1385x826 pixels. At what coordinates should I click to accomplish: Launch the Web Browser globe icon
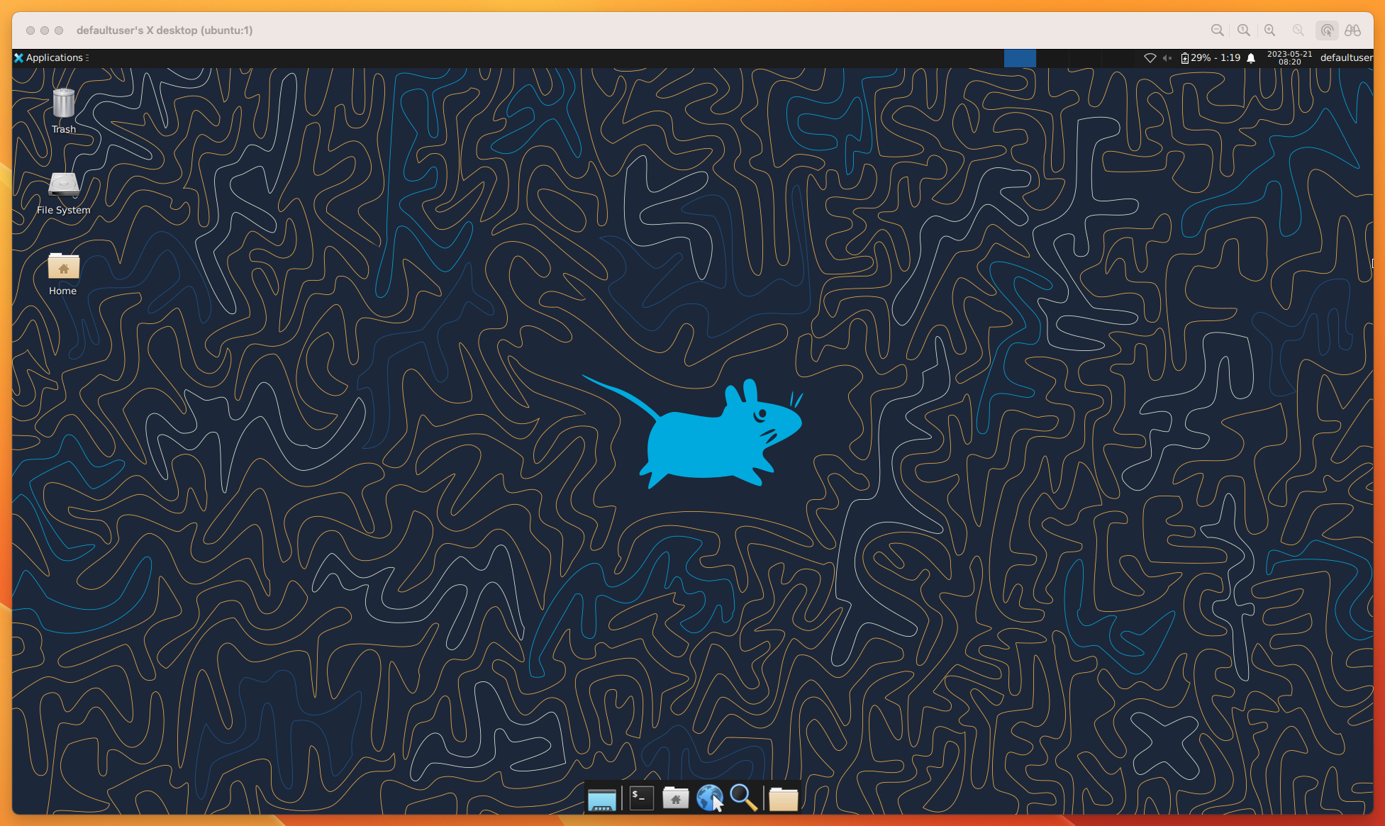(x=710, y=798)
